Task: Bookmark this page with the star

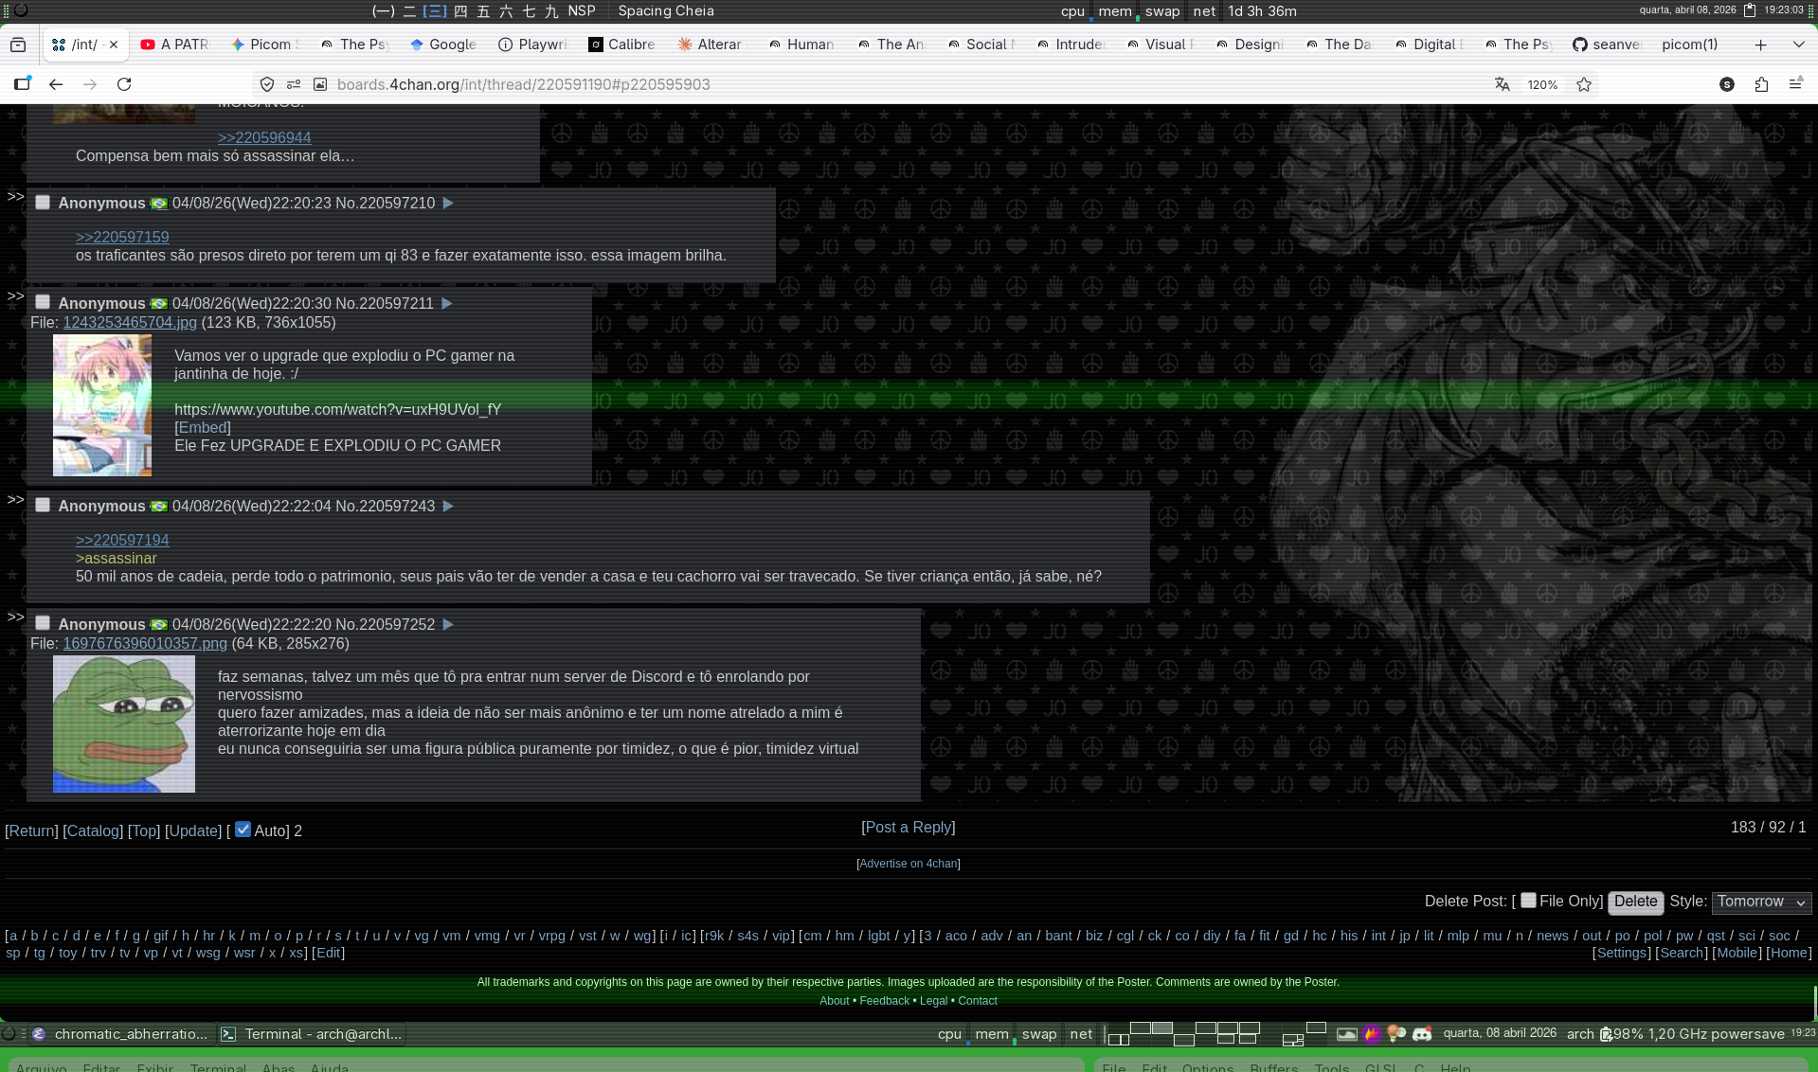Action: (x=1584, y=84)
